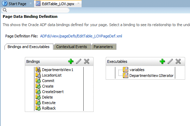The image size is (190, 126).
Task: Select the variables executable
Action: pos(137,70)
